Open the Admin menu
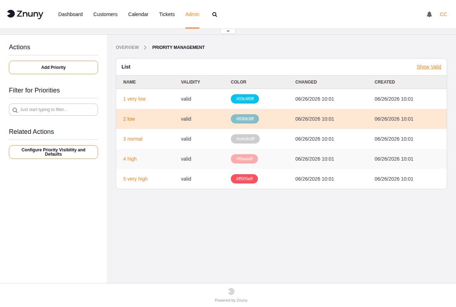 tap(192, 14)
